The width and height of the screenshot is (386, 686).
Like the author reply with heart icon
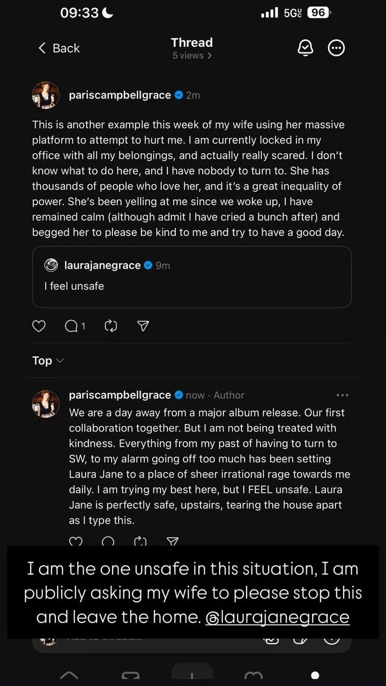76,541
